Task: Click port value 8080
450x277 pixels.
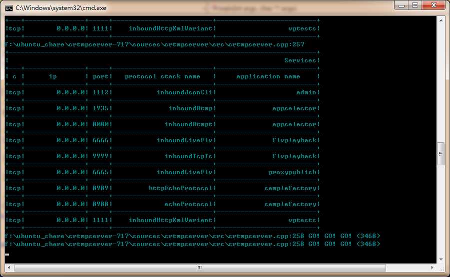Action: [x=100, y=124]
